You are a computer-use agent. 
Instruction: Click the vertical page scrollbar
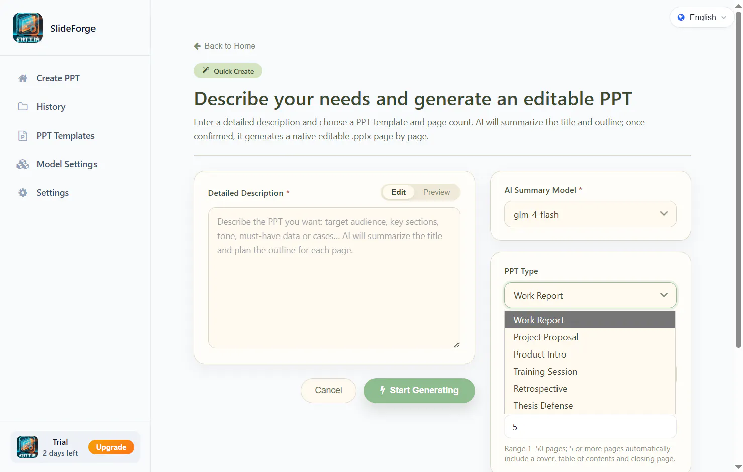pyautogui.click(x=738, y=179)
